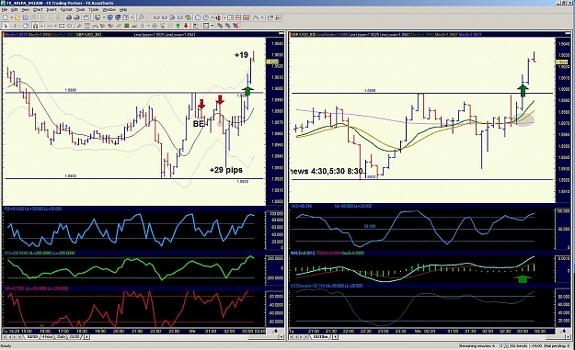575x350 pixels.
Task: Click the New document icon
Action: click(x=6, y=17)
